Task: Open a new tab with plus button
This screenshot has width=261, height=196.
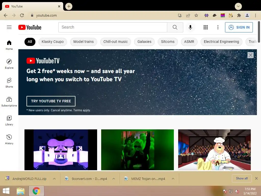Action: tap(69, 6)
